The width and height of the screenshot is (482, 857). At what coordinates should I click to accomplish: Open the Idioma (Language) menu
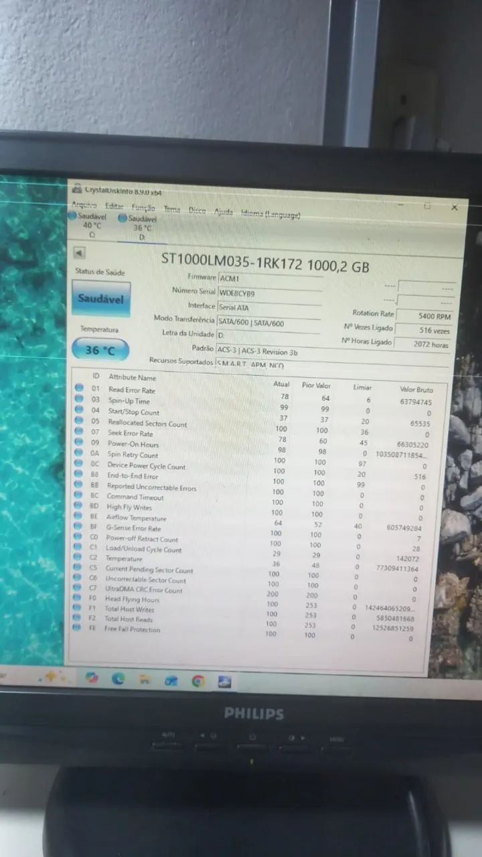coord(270,214)
